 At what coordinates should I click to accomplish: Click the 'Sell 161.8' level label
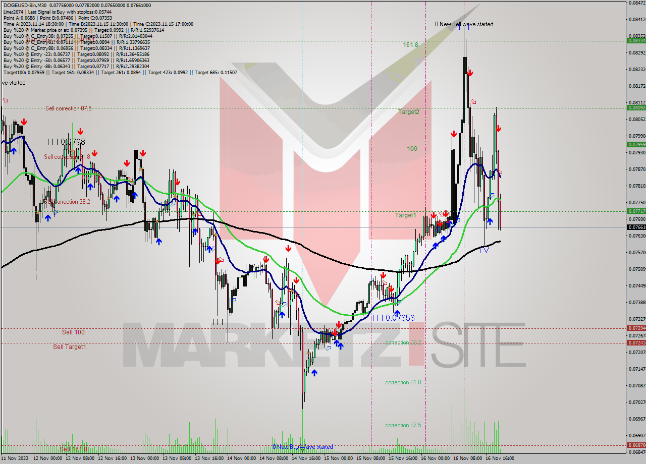tap(73, 449)
